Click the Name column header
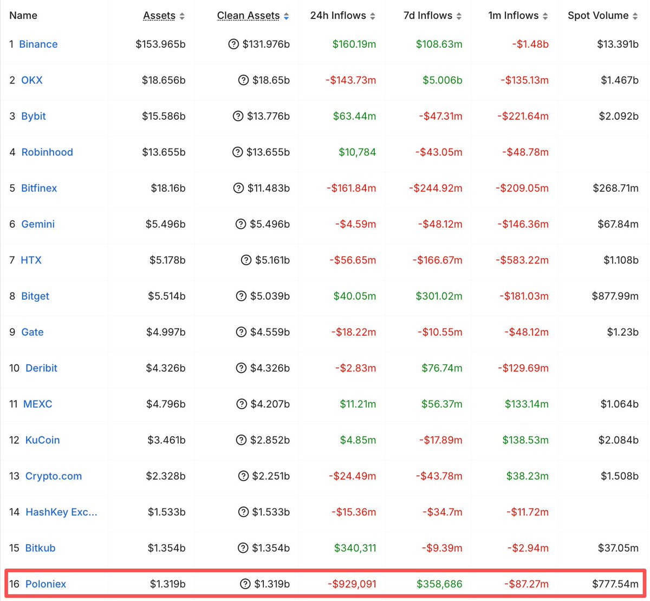The image size is (650, 601). [x=23, y=16]
